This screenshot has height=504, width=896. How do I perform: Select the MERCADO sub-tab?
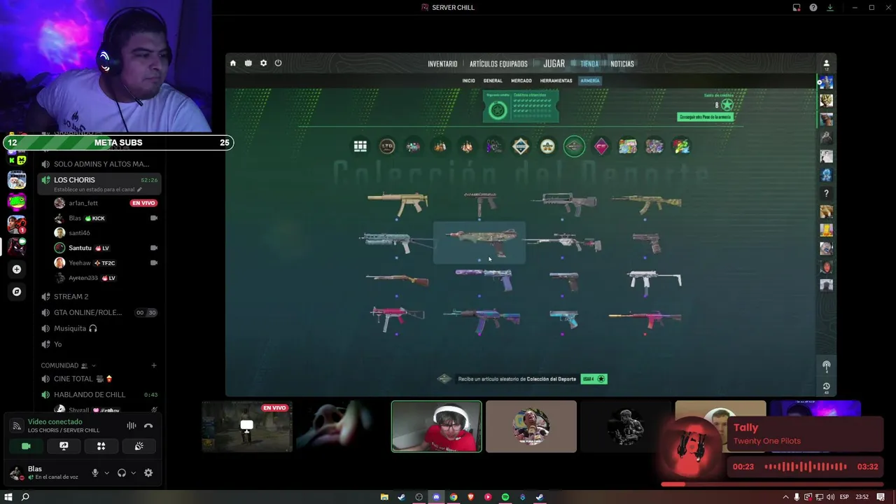coord(521,80)
